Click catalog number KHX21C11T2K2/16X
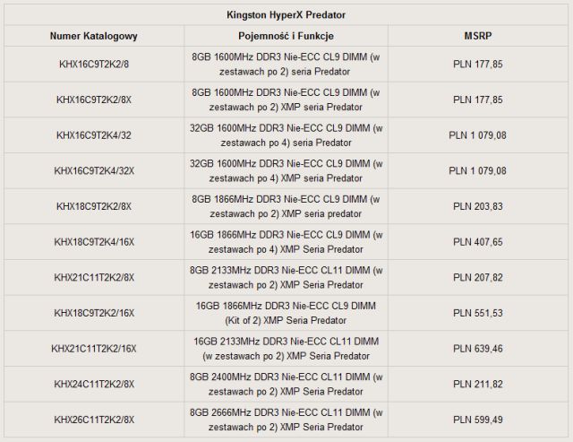This screenshot has height=442, width=573. pyautogui.click(x=94, y=349)
